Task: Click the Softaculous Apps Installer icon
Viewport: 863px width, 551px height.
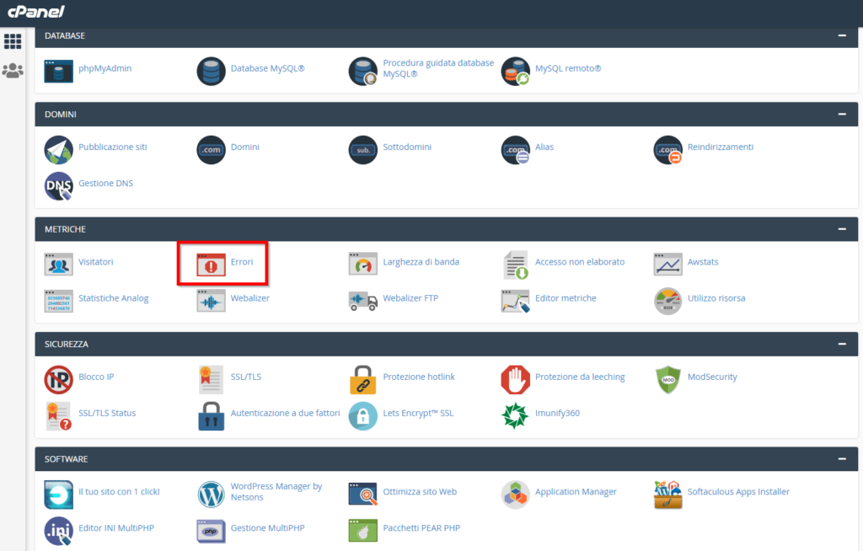Action: point(667,494)
